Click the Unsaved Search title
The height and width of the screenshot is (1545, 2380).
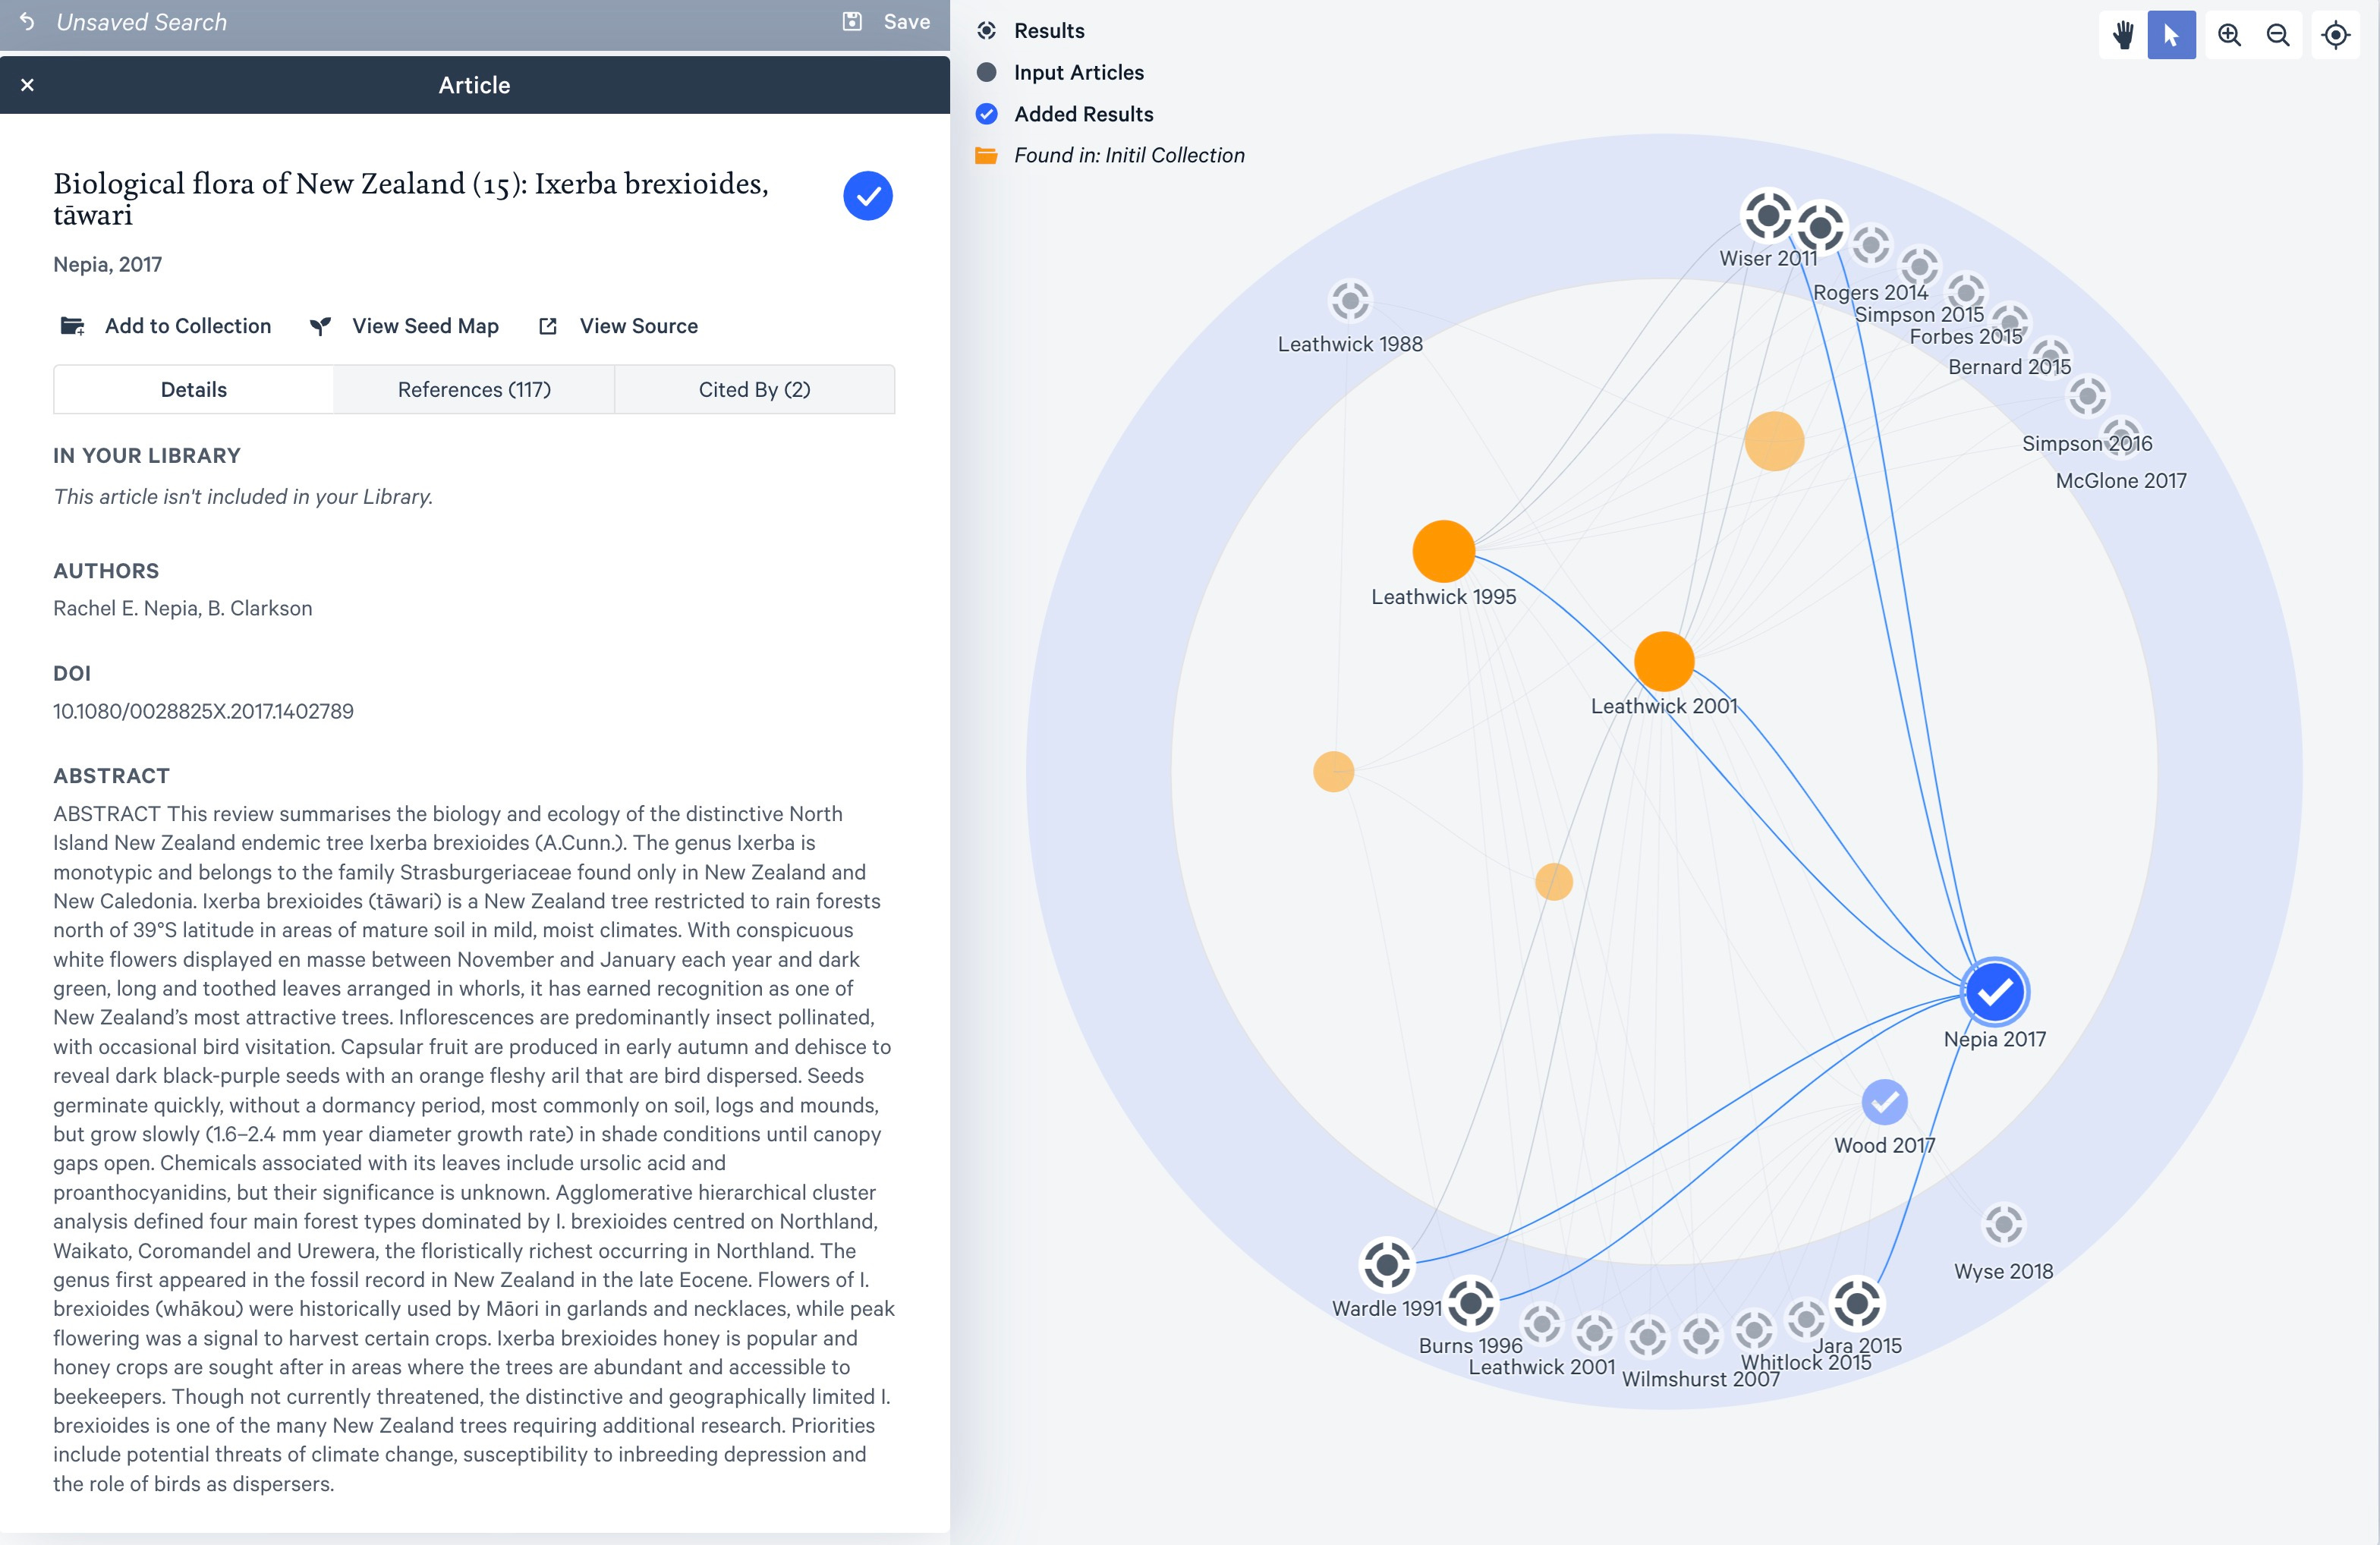click(x=142, y=22)
